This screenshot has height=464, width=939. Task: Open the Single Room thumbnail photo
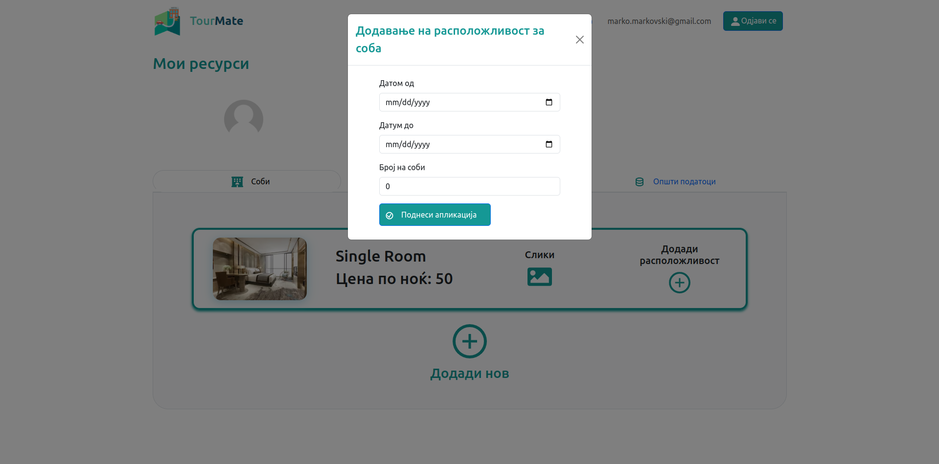point(260,269)
